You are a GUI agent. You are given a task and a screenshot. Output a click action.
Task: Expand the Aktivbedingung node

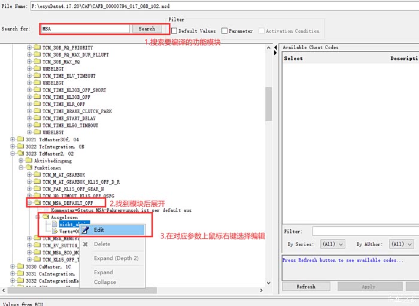21,160
